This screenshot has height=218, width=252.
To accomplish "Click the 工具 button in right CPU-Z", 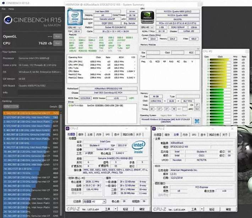I will (x=194, y=209).
